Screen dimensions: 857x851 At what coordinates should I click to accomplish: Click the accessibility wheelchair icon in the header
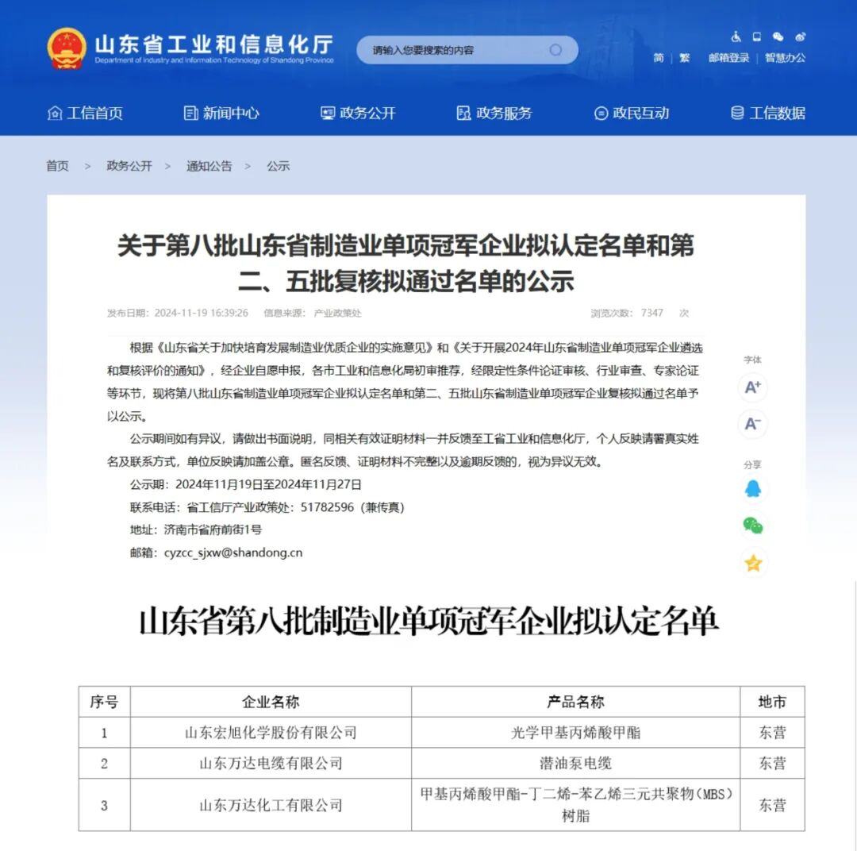(x=736, y=37)
